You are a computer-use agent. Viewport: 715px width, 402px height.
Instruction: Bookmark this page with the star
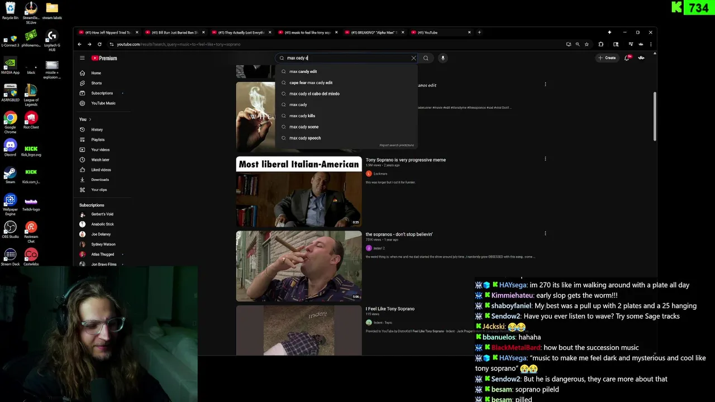pyautogui.click(x=587, y=44)
